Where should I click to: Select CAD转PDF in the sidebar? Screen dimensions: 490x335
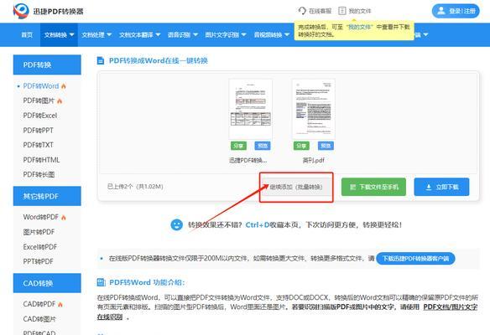39,304
